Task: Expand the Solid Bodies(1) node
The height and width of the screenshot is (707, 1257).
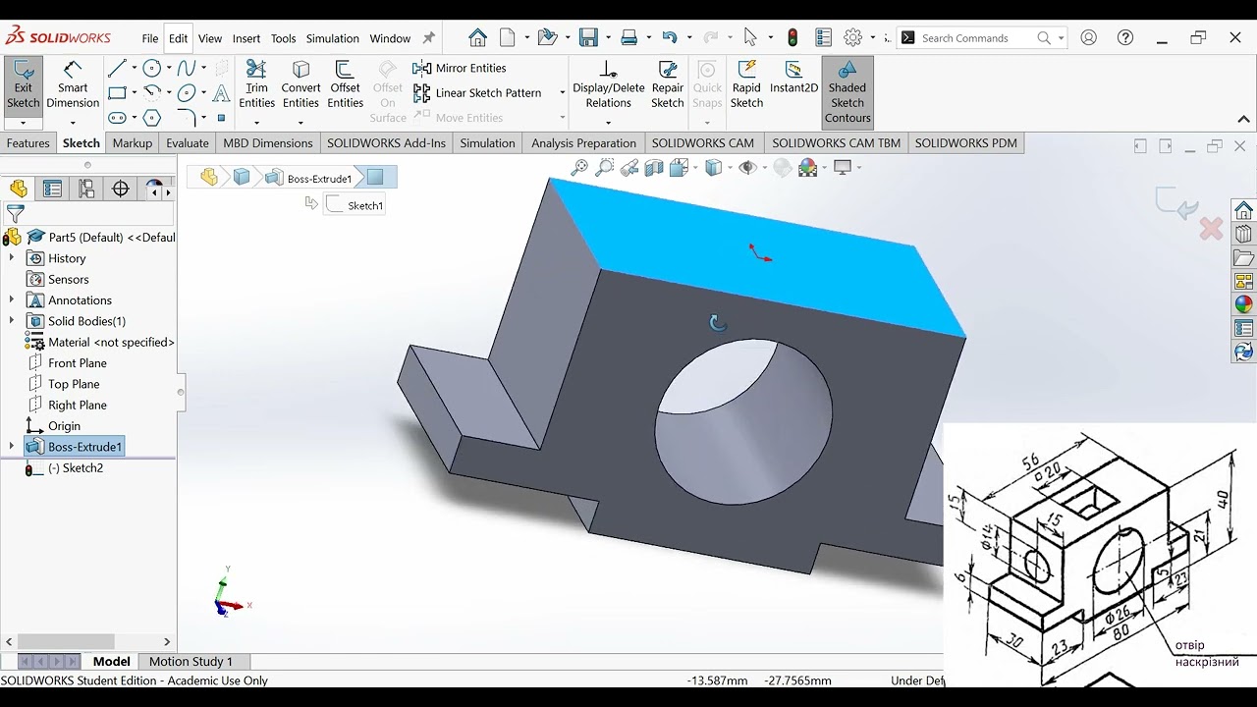Action: 12,321
